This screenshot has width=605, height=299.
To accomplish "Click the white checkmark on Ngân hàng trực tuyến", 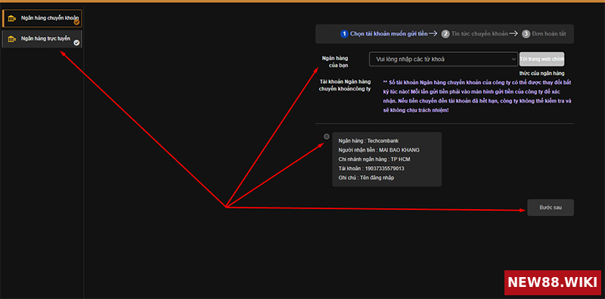I will point(77,43).
